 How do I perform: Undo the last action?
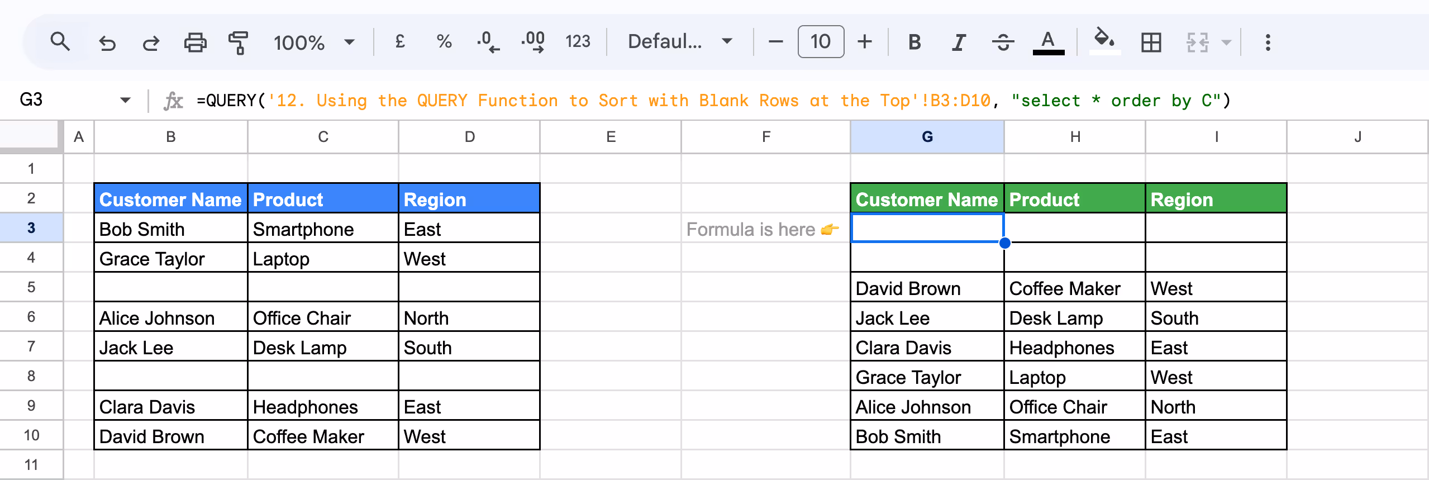tap(107, 42)
